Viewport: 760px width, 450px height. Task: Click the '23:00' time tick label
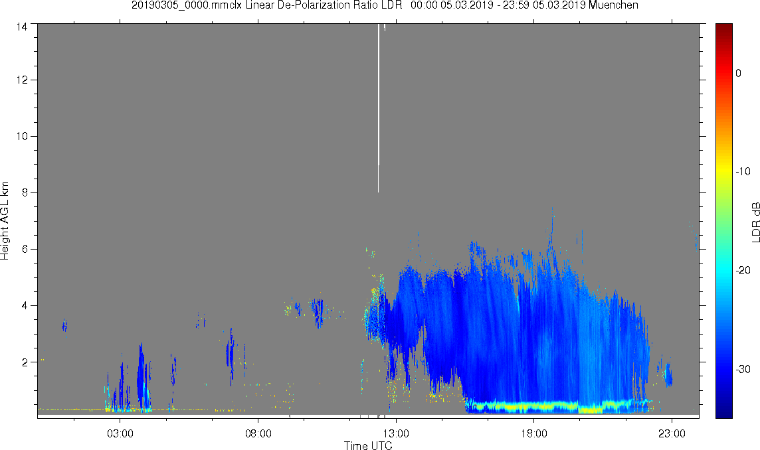(672, 433)
